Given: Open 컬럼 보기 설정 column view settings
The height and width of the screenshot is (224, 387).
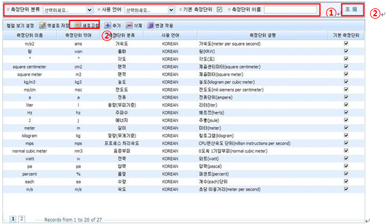Looking at the screenshot, I should 20,25.
